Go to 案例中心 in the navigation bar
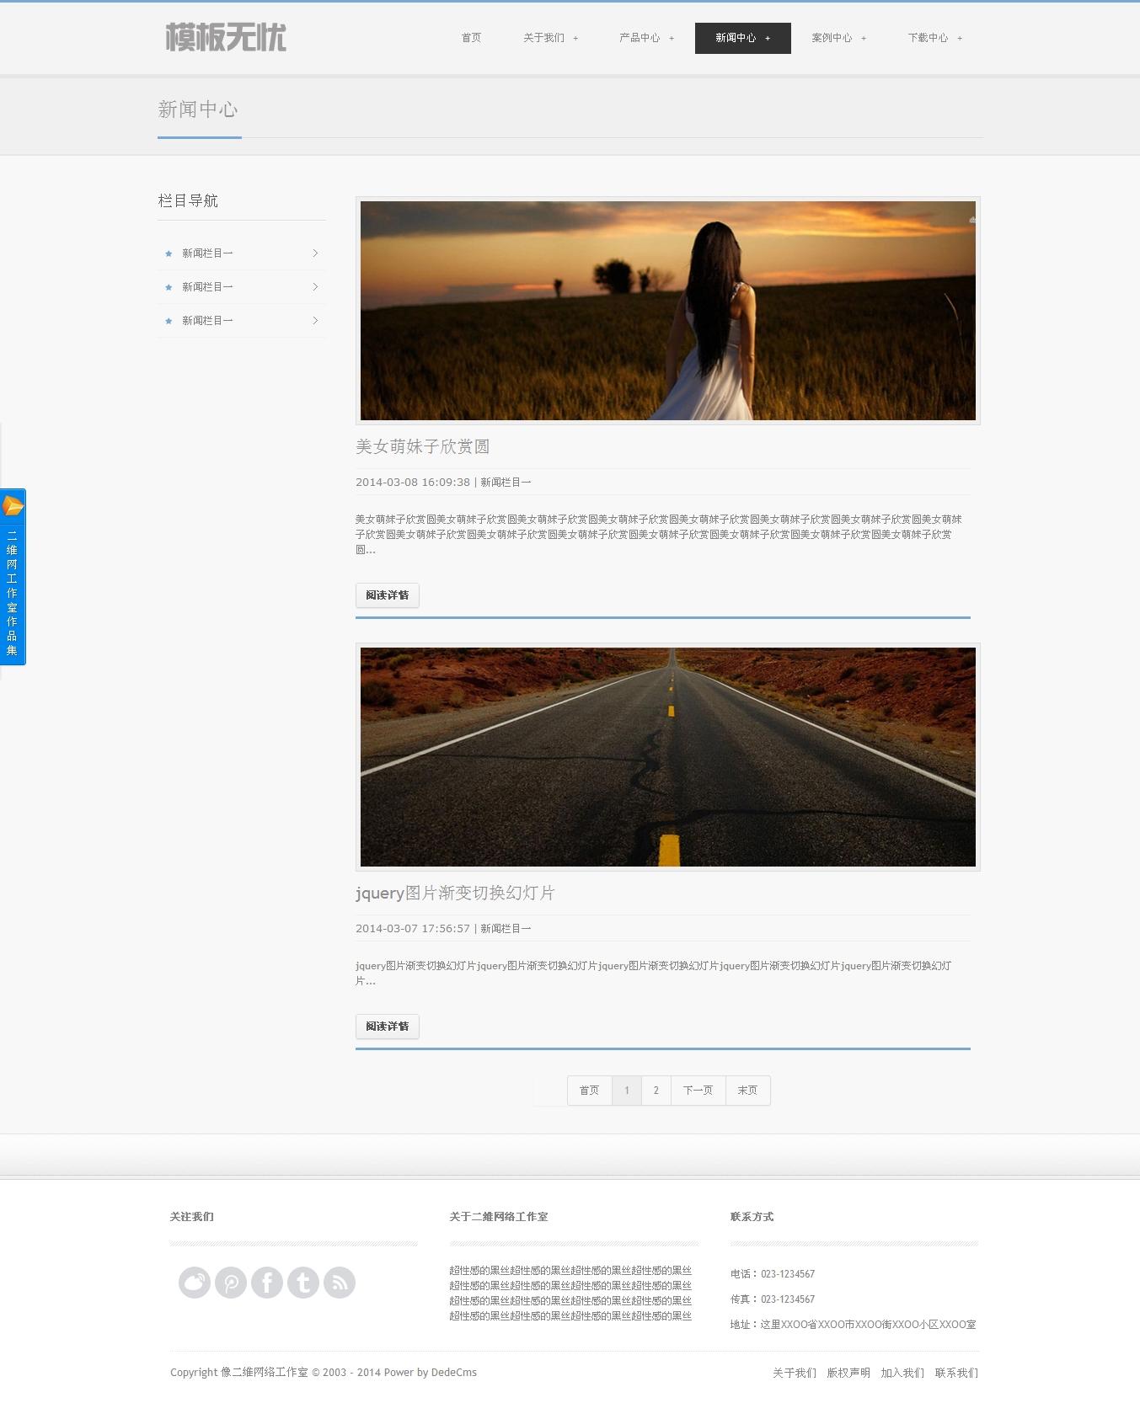The width and height of the screenshot is (1140, 1403). click(838, 38)
